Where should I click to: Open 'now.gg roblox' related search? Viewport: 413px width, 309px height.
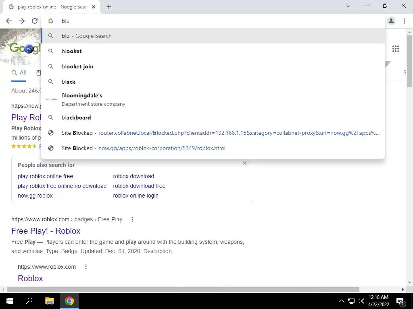tap(35, 196)
